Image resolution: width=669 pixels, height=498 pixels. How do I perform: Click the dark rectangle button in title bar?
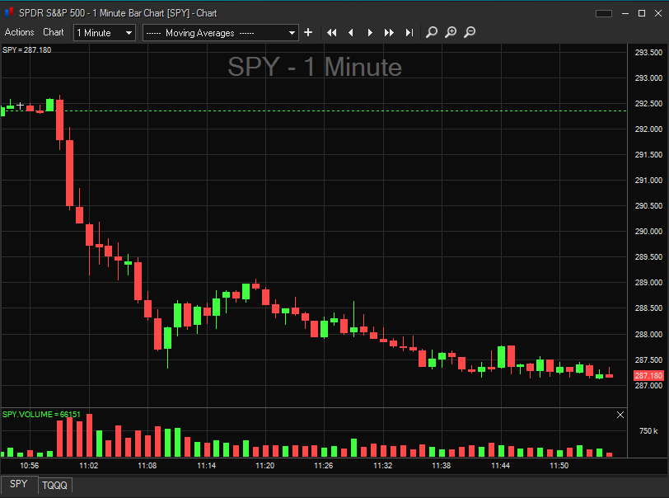pos(604,13)
